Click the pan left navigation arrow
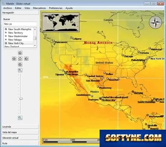Viewport: 166px width, 147px height. [14, 59]
